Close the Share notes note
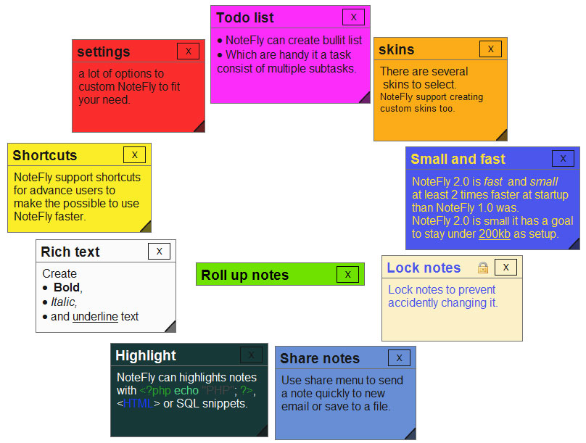 (x=399, y=357)
